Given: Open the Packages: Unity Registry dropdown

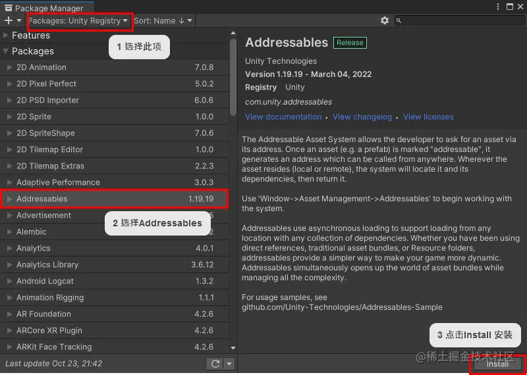Looking at the screenshot, I should [x=78, y=21].
